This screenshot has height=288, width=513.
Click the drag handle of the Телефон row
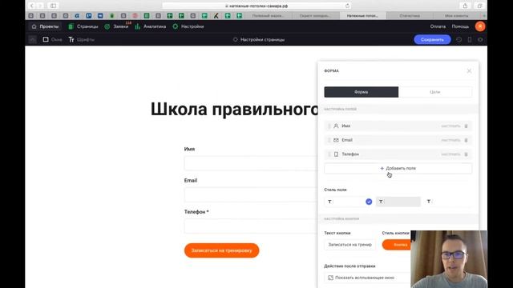(x=329, y=154)
